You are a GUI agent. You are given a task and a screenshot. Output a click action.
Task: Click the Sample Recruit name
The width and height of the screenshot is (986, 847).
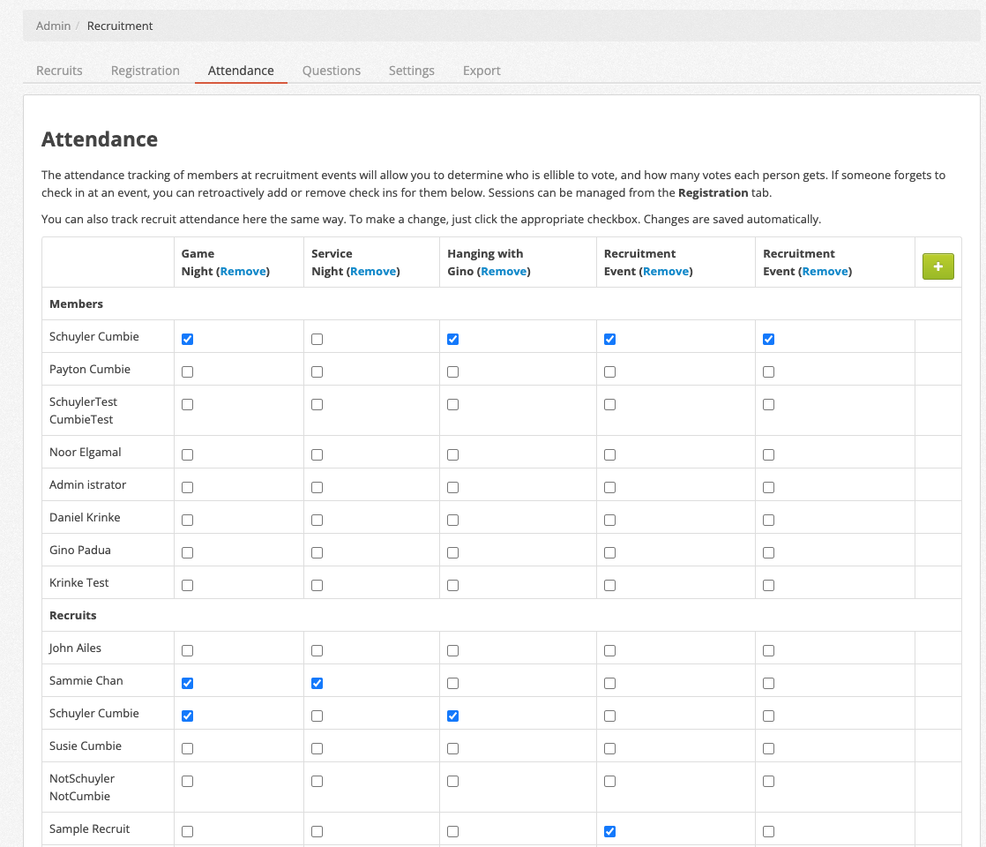click(89, 828)
